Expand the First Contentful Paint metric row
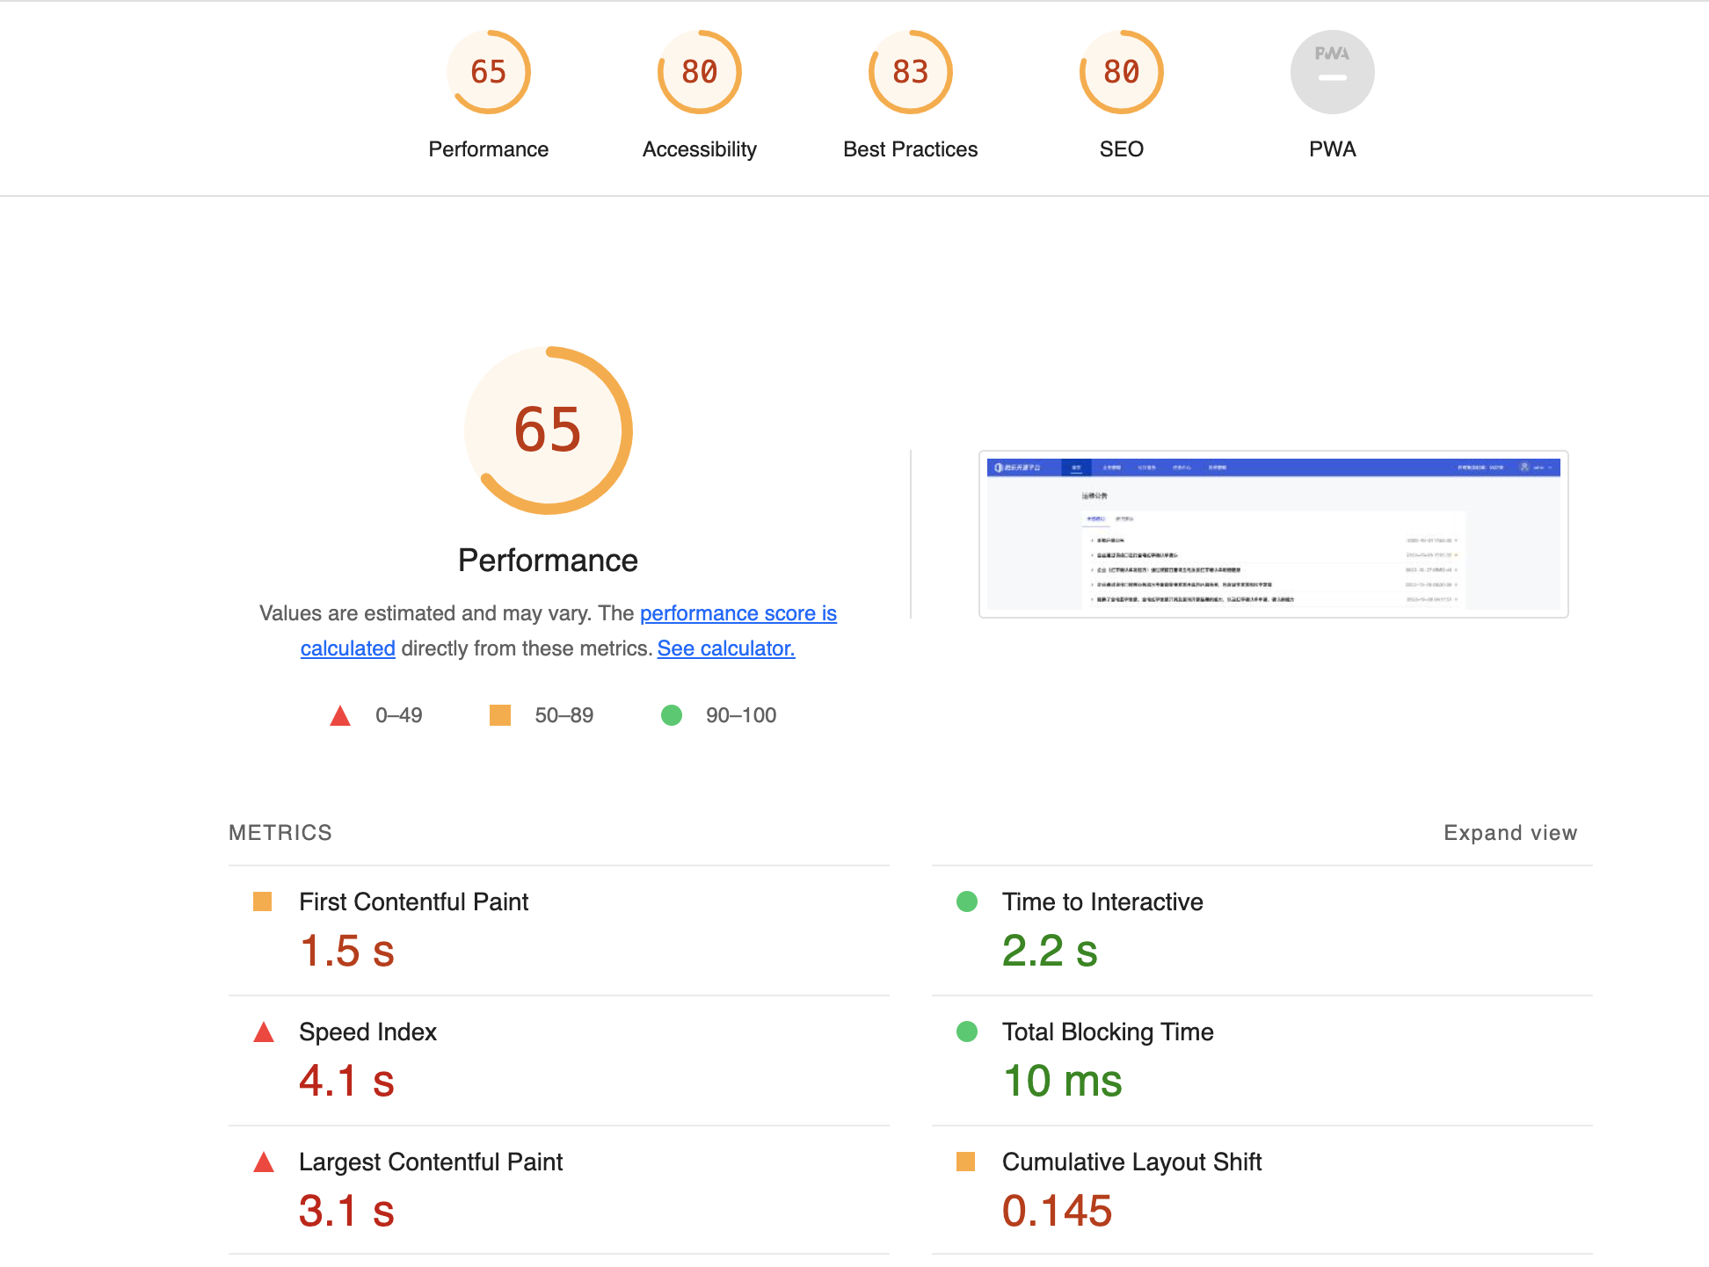The width and height of the screenshot is (1709, 1267). pyautogui.click(x=413, y=902)
